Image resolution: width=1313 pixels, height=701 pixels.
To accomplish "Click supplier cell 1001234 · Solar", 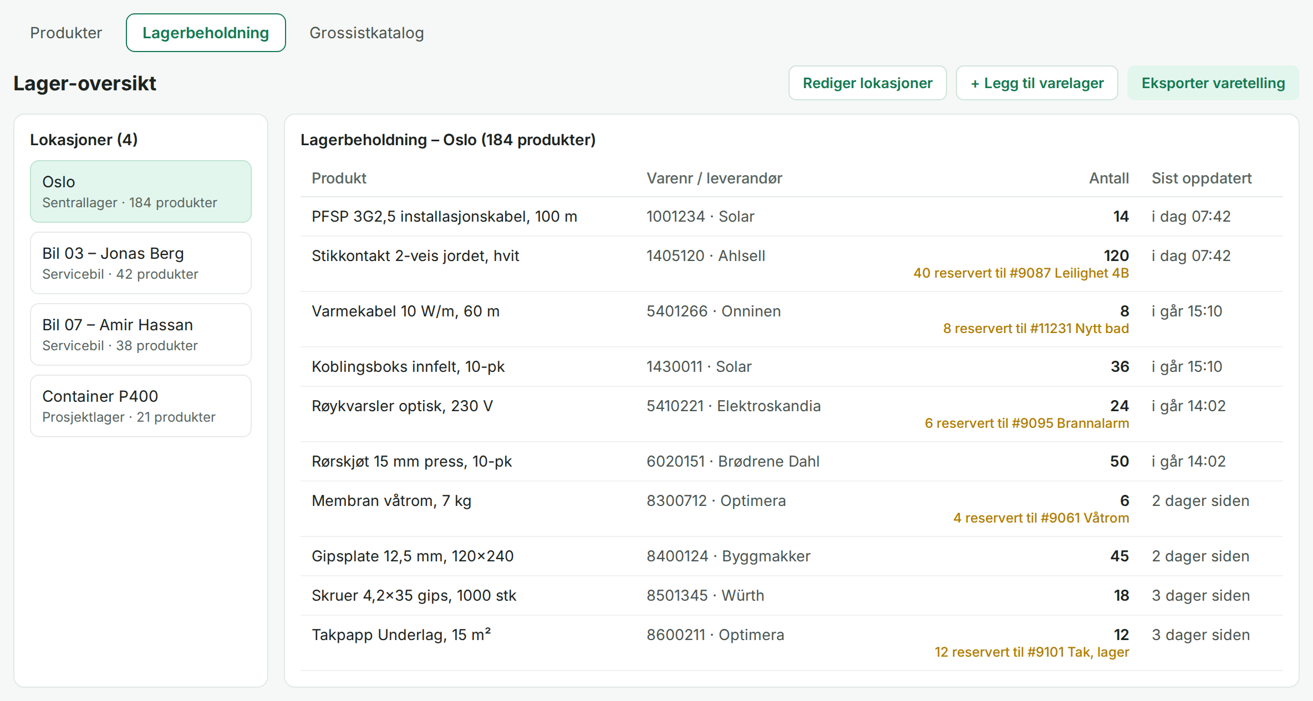I will (700, 216).
